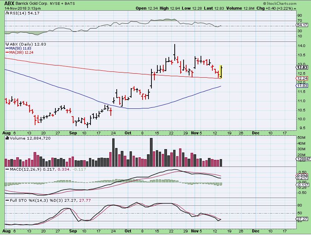Image resolution: width=311 pixels, height=235 pixels.
Task: Click the Open 12.34 value
Action: pyautogui.click(x=146, y=9)
